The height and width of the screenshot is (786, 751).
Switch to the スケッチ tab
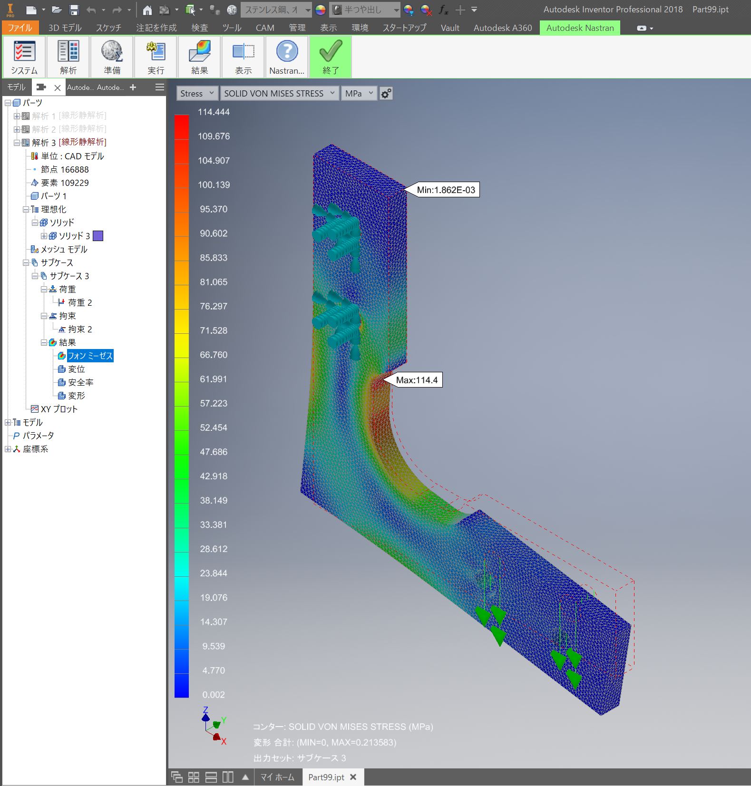click(108, 28)
